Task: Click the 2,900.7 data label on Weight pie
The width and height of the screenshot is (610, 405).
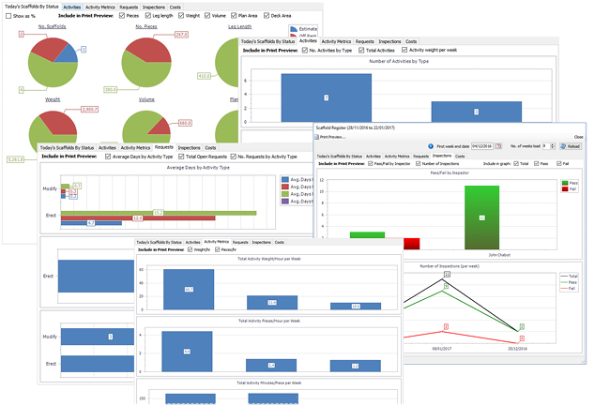Action: pos(89,109)
